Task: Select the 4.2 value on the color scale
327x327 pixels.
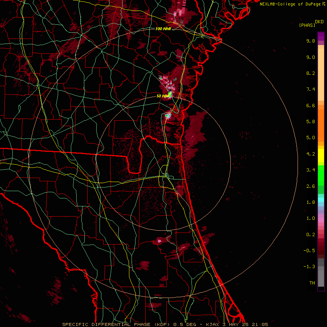Action: 311,154
